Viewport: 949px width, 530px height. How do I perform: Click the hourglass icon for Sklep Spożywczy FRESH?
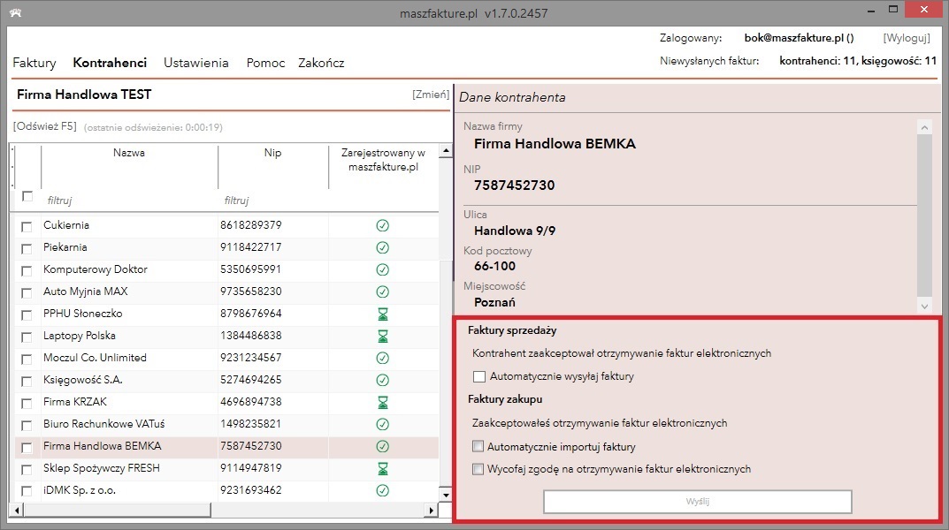pyautogui.click(x=382, y=468)
